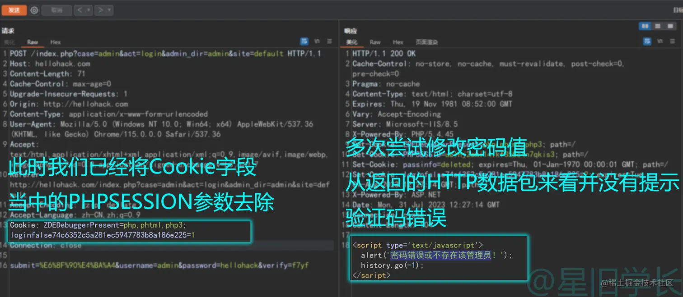Screen dimensions: 683x297
Task: Click the 'Pragma: no-cache' response header
Action: point(386,84)
